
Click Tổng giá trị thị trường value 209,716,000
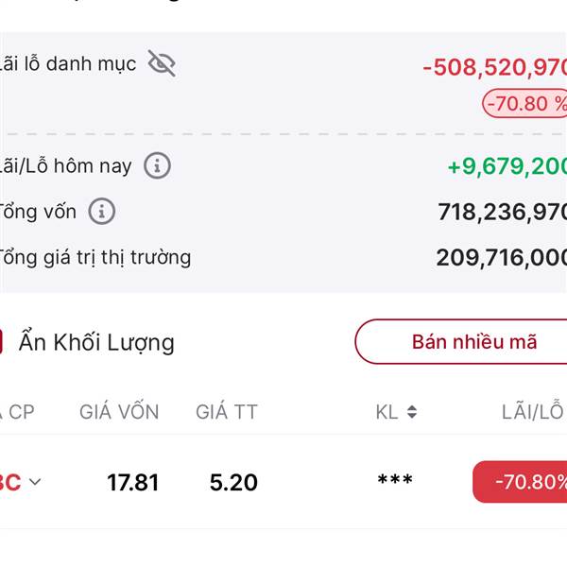coord(501,258)
